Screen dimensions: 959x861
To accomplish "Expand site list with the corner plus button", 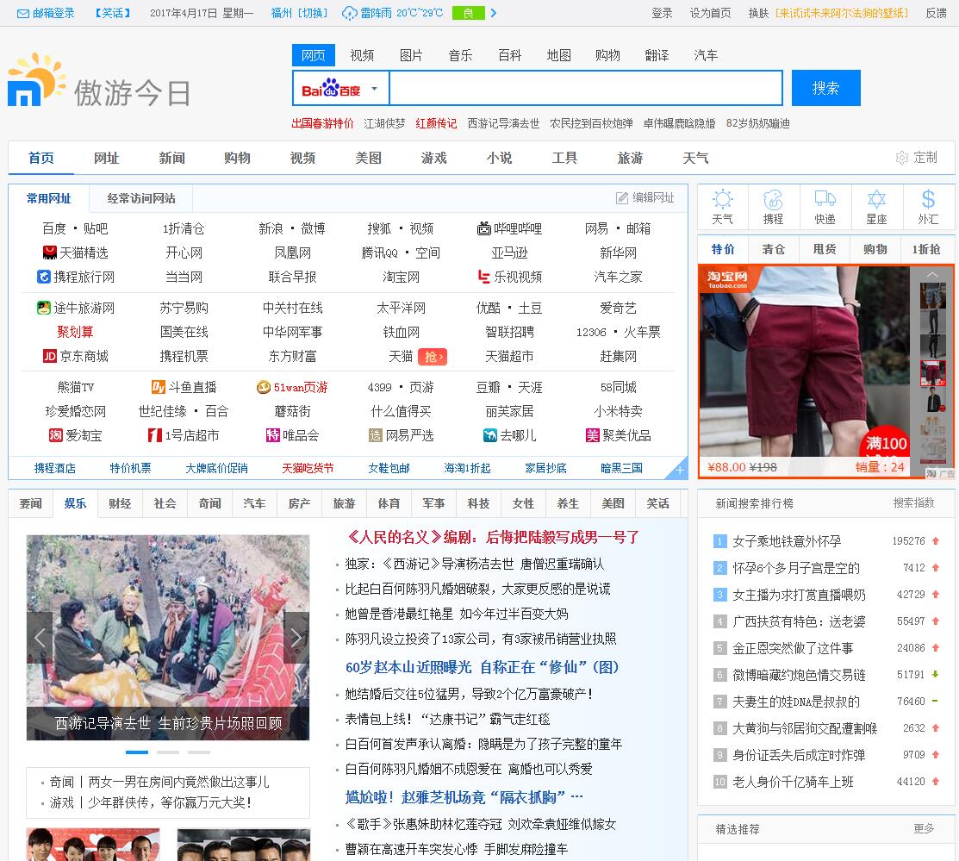I will 679,470.
